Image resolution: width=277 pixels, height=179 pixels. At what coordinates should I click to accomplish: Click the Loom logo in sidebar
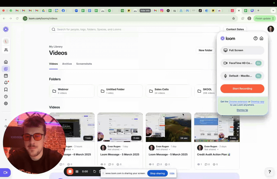click(x=6, y=29)
